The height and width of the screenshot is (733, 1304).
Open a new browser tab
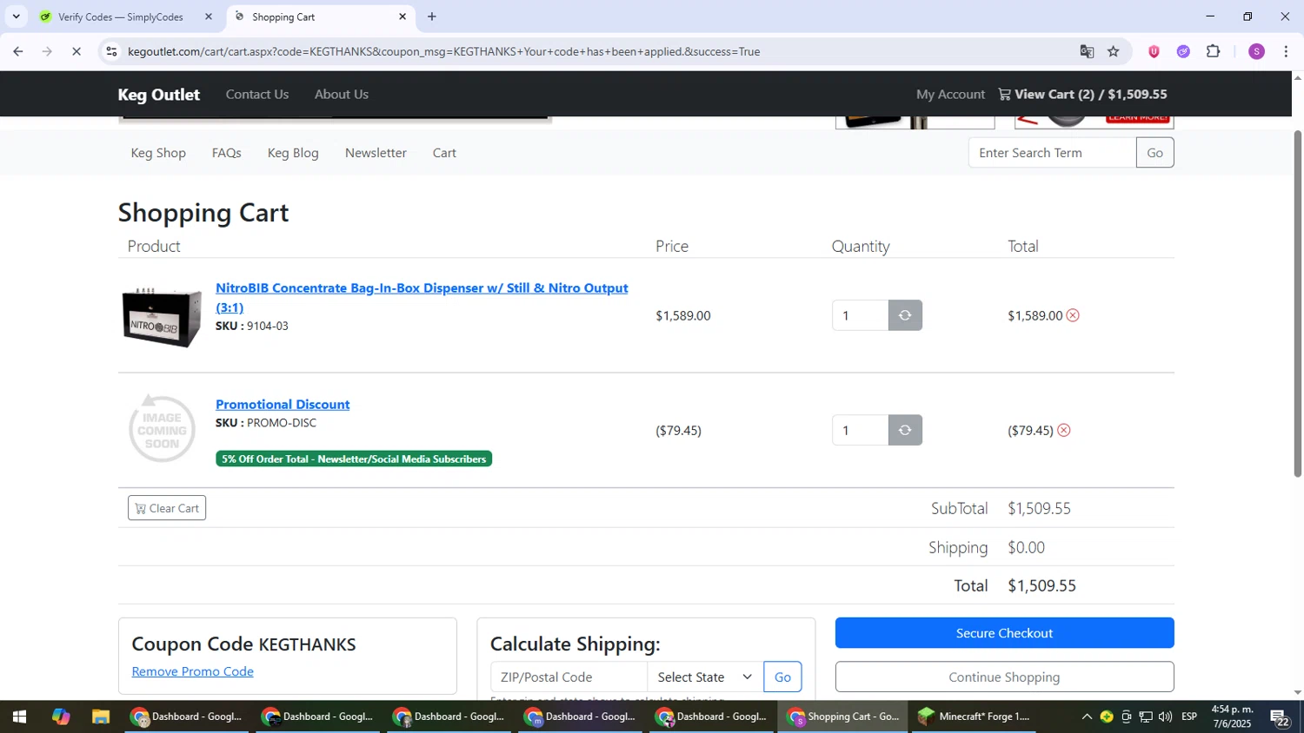tap(432, 17)
